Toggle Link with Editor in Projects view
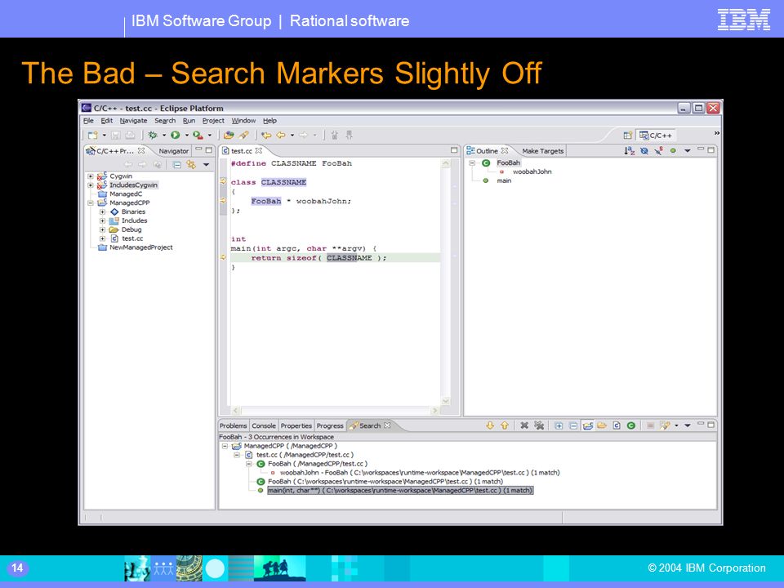This screenshot has width=784, height=588. pyautogui.click(x=191, y=164)
